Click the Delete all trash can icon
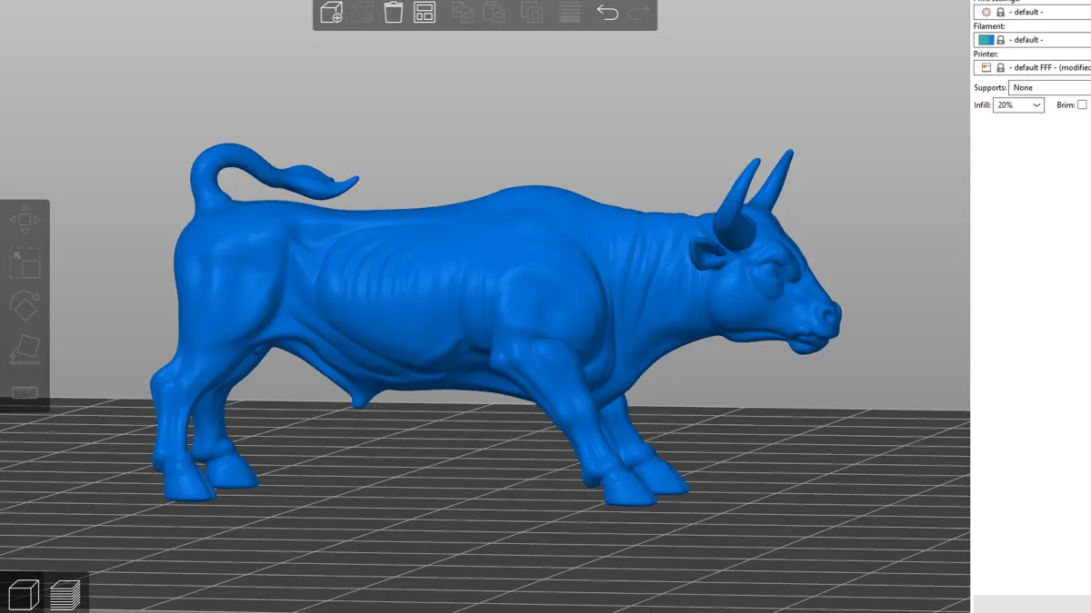Screen dimensions: 1091x613 (393, 13)
